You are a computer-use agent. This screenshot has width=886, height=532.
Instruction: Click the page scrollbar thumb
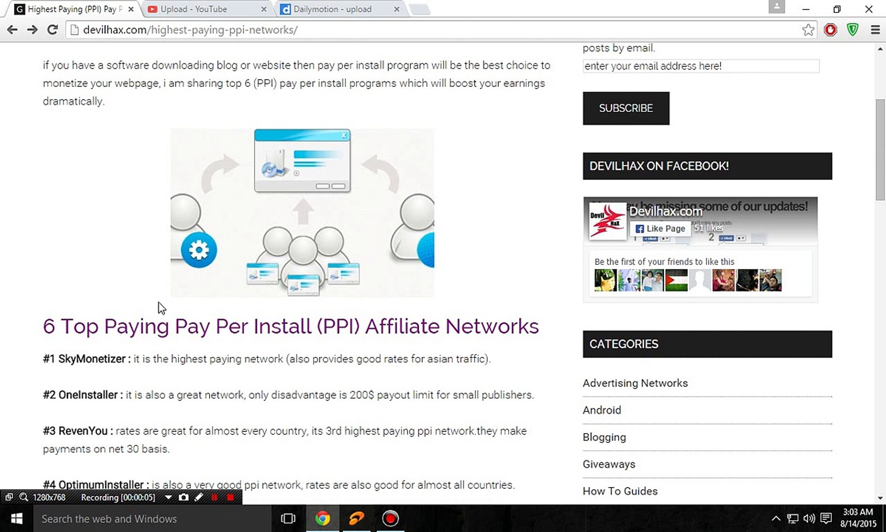(880, 150)
